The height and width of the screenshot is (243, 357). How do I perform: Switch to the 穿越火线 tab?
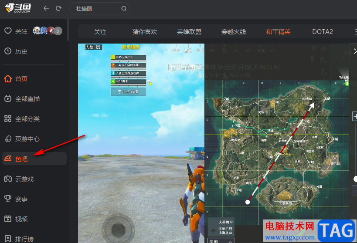point(234,32)
